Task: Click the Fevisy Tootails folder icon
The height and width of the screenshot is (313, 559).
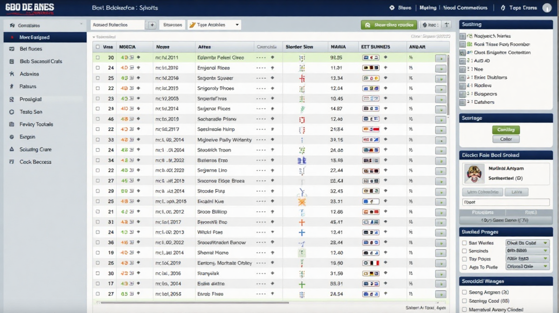Action: tap(11, 124)
